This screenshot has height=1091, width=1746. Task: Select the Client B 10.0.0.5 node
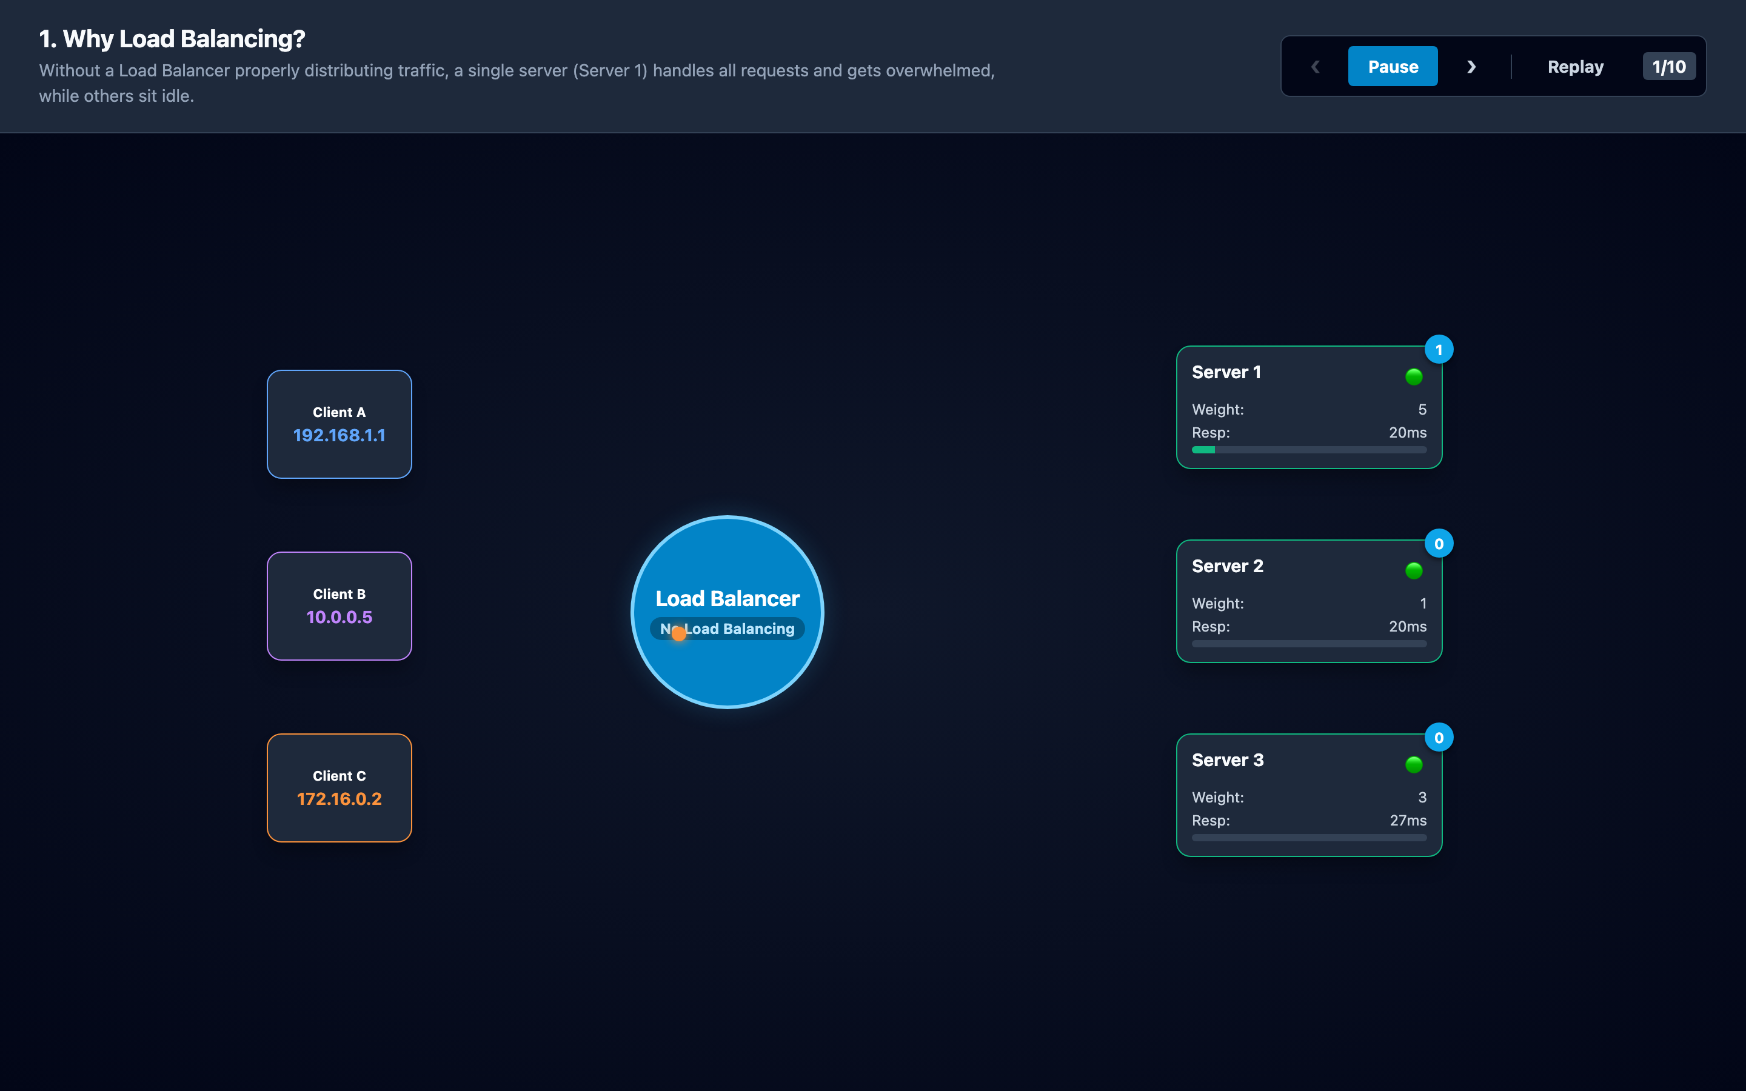[x=339, y=606]
